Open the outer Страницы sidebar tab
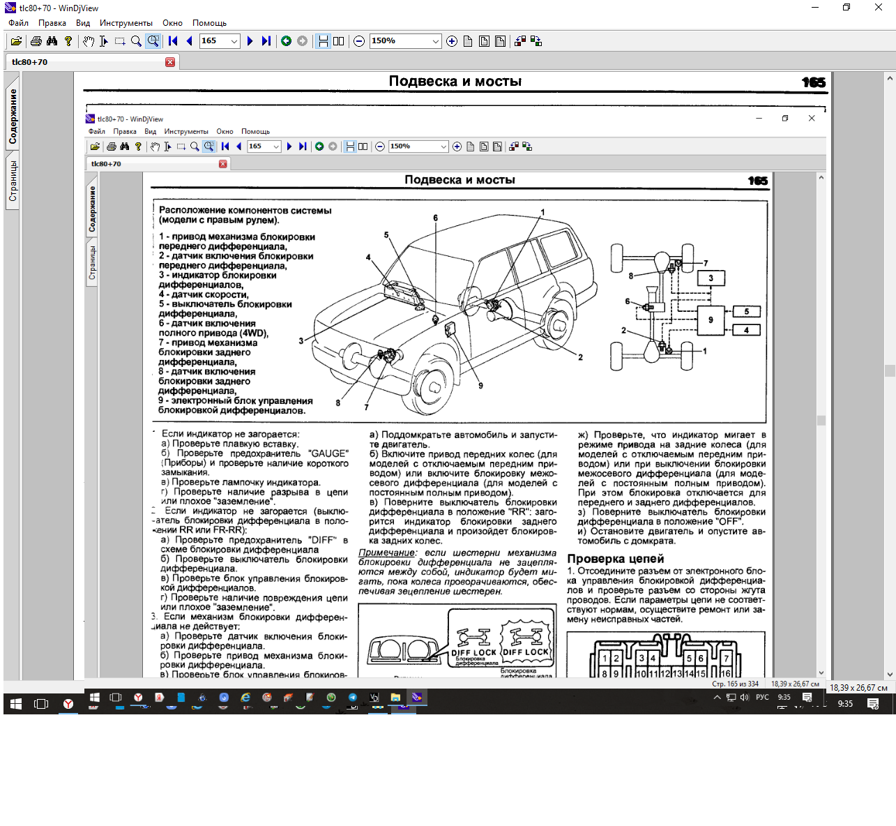This screenshot has width=896, height=826. [12, 181]
